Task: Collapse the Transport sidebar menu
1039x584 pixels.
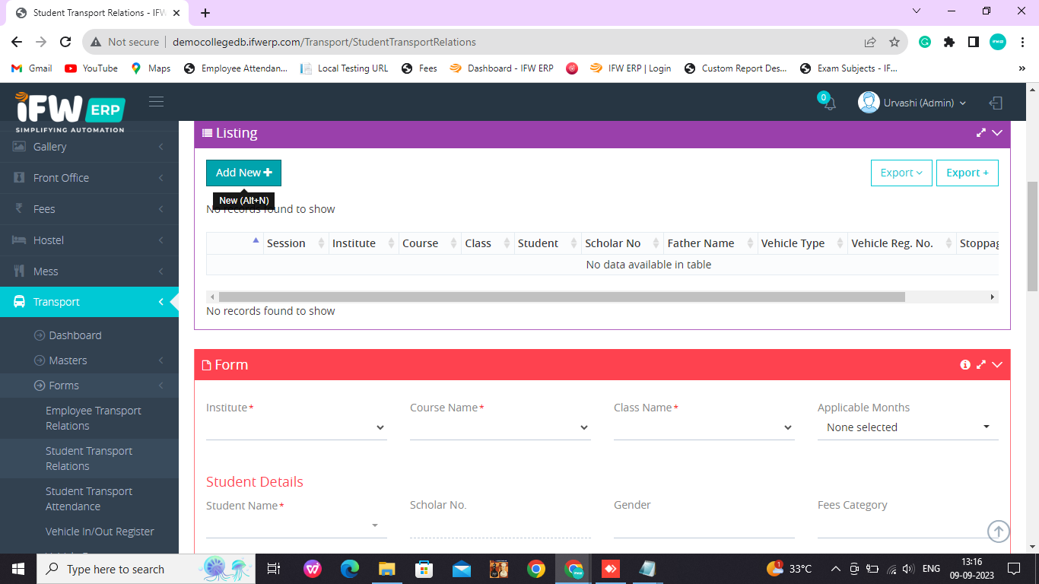Action: click(89, 302)
